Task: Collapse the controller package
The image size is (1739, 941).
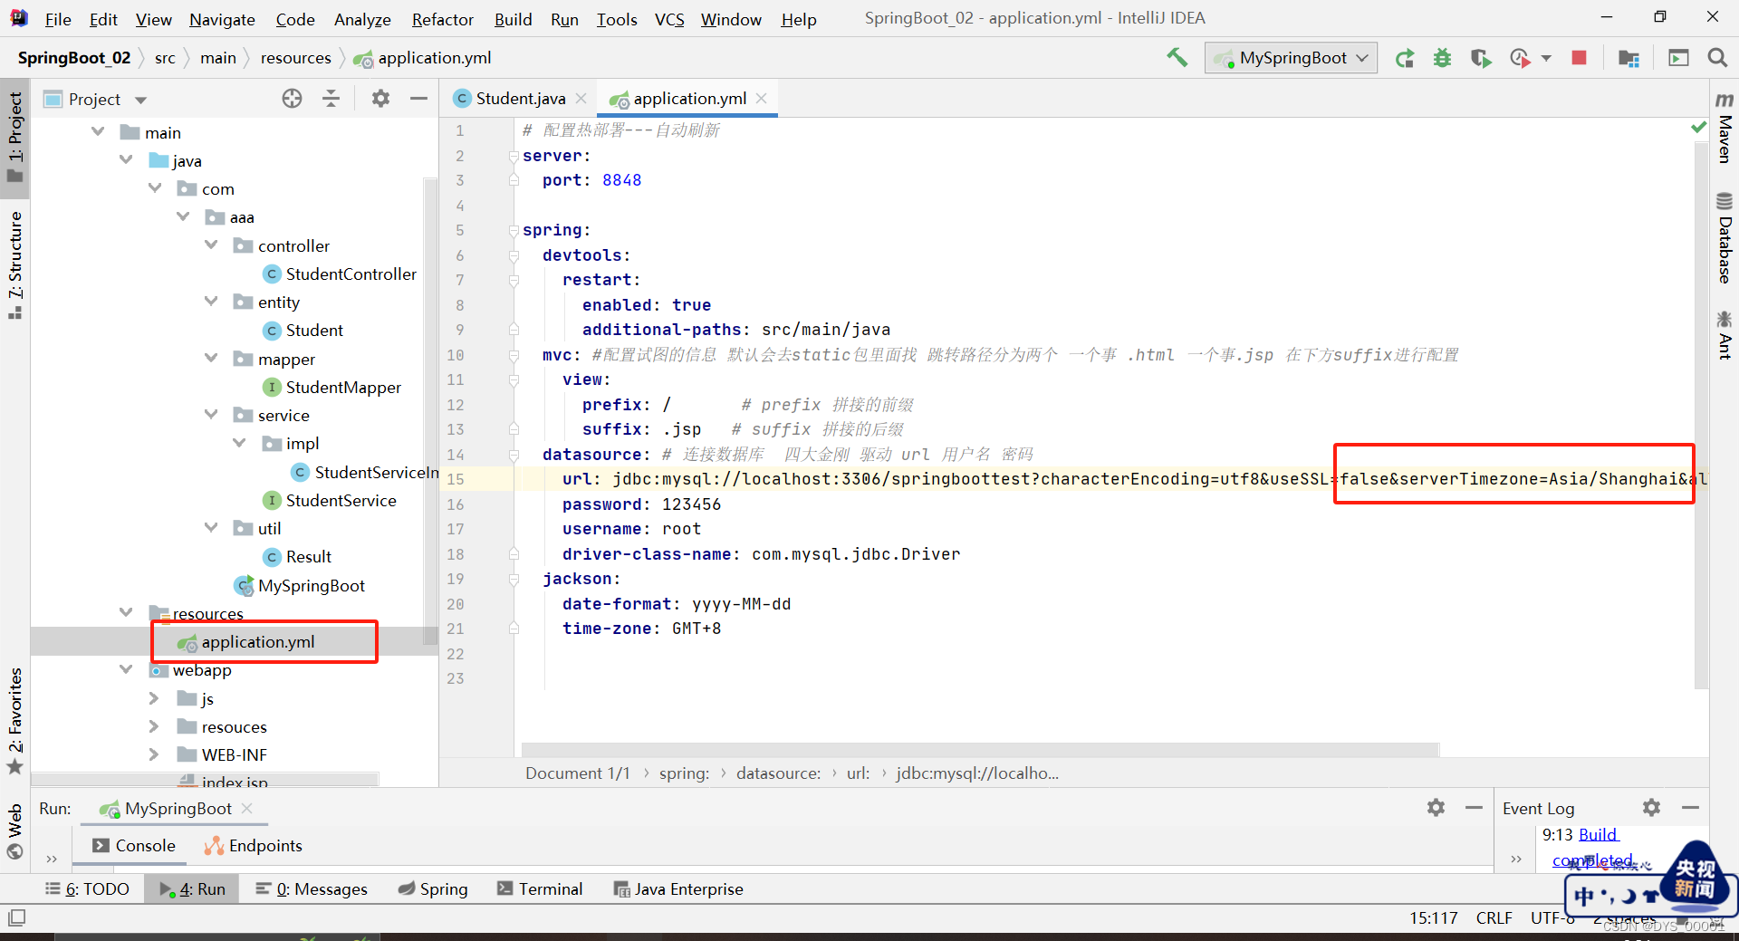Action: (211, 245)
